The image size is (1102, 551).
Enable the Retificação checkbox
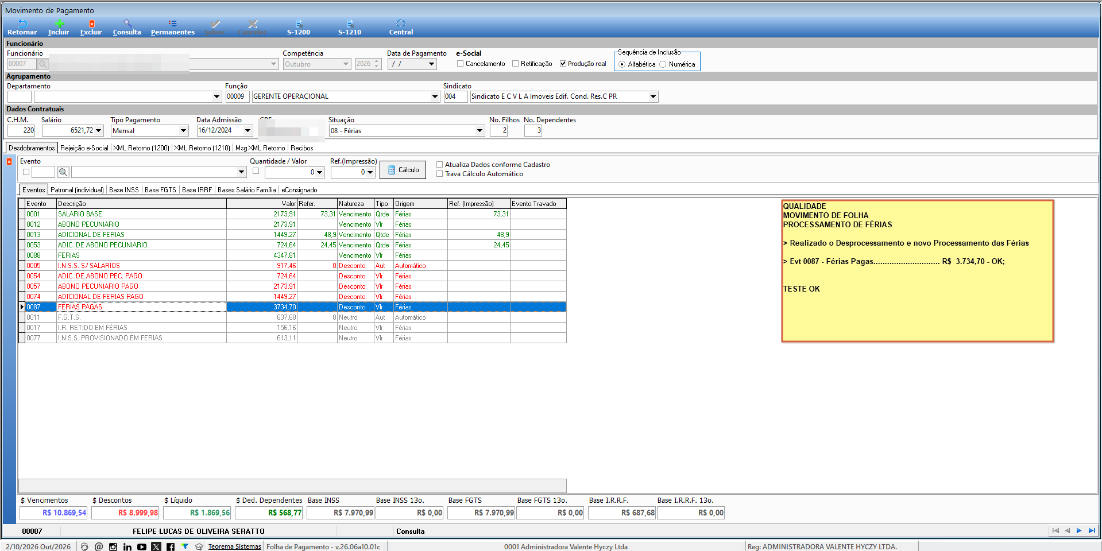tap(515, 64)
